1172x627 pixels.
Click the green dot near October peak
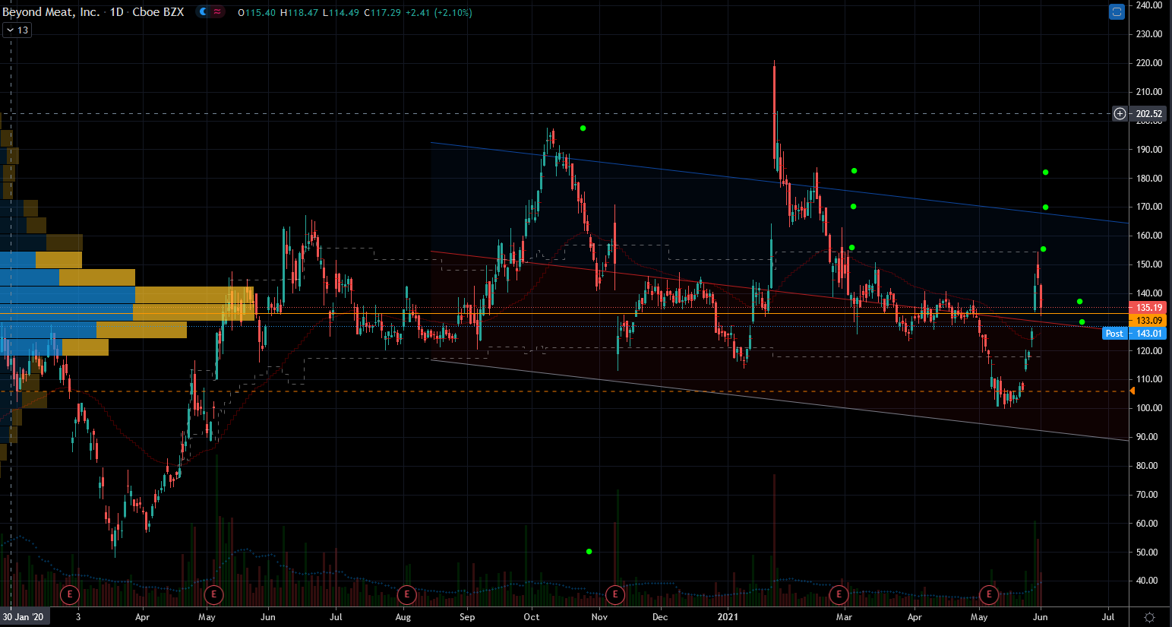583,128
